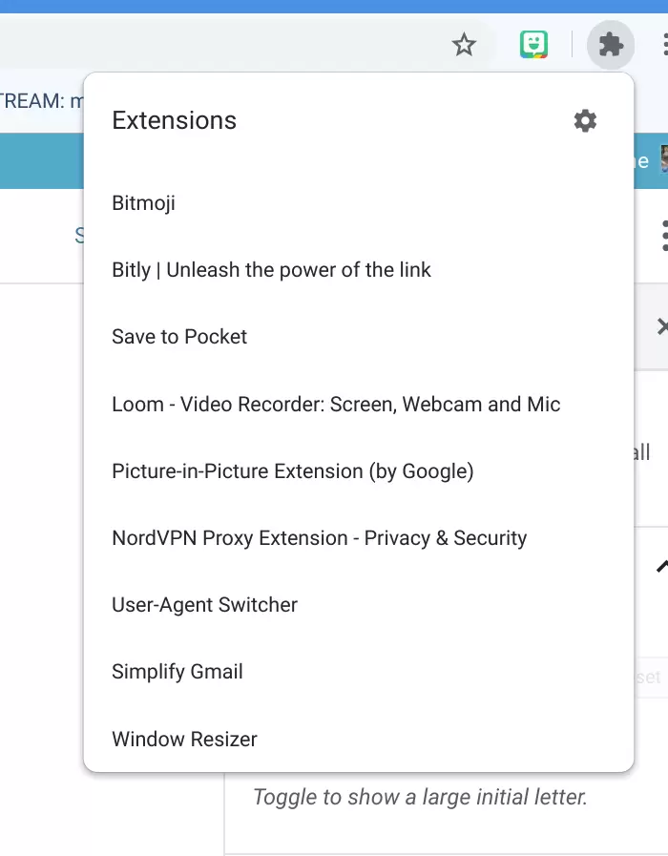Launch Loom Video Recorder extension
Viewport: 668px width, 856px height.
click(336, 404)
